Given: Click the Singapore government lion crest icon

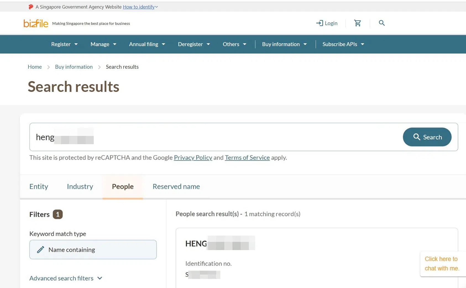Looking at the screenshot, I should point(31,7).
